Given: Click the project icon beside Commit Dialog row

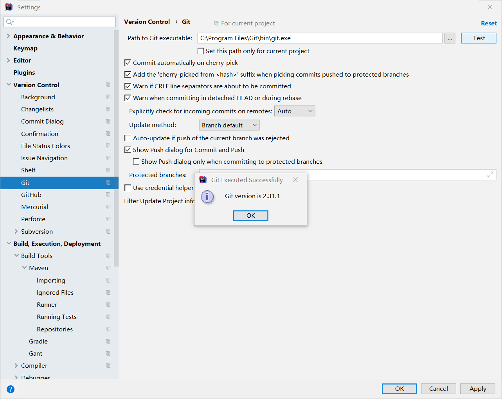Looking at the screenshot, I should 108,121.
